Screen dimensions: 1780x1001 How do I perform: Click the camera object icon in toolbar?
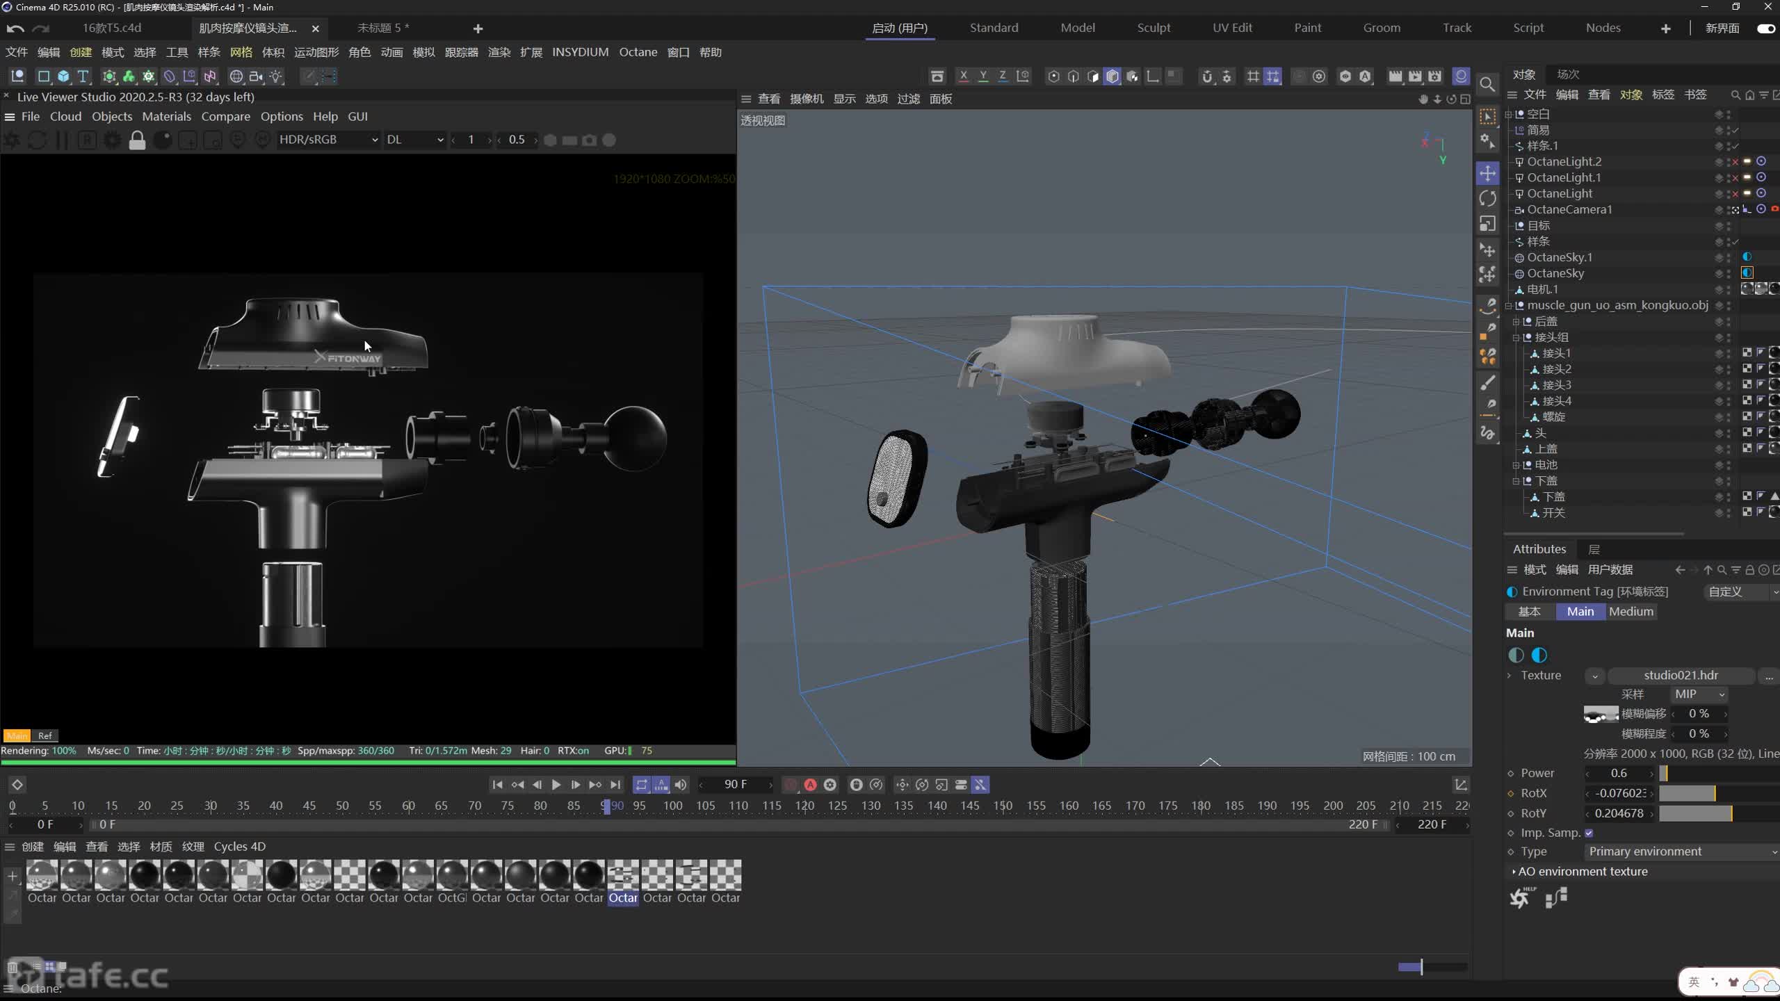(x=256, y=76)
